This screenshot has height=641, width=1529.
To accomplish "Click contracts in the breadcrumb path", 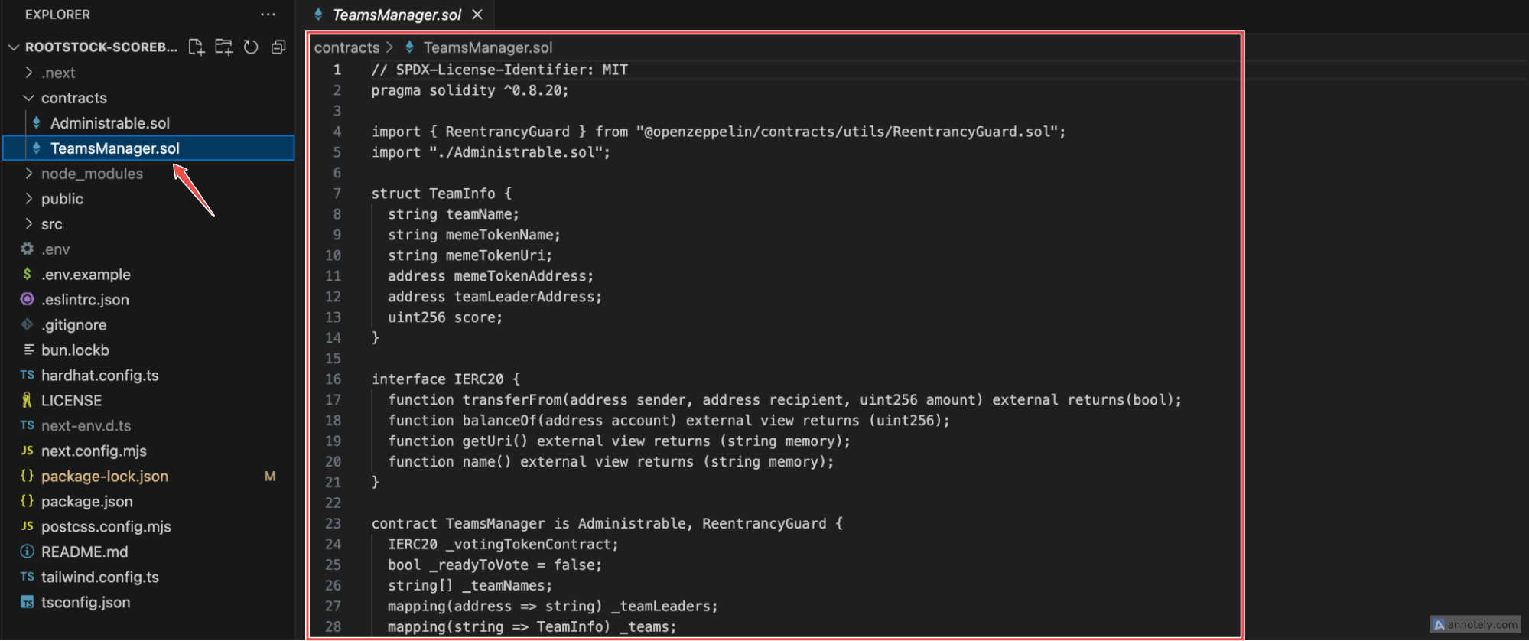I will 346,47.
